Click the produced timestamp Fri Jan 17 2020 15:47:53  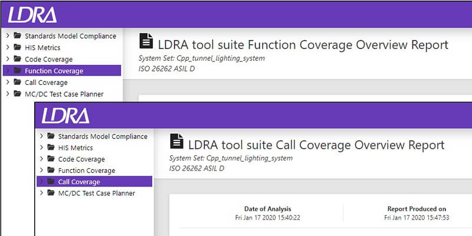417,218
